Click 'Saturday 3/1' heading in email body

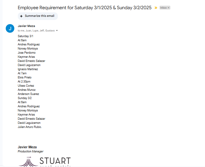click(x=25, y=36)
